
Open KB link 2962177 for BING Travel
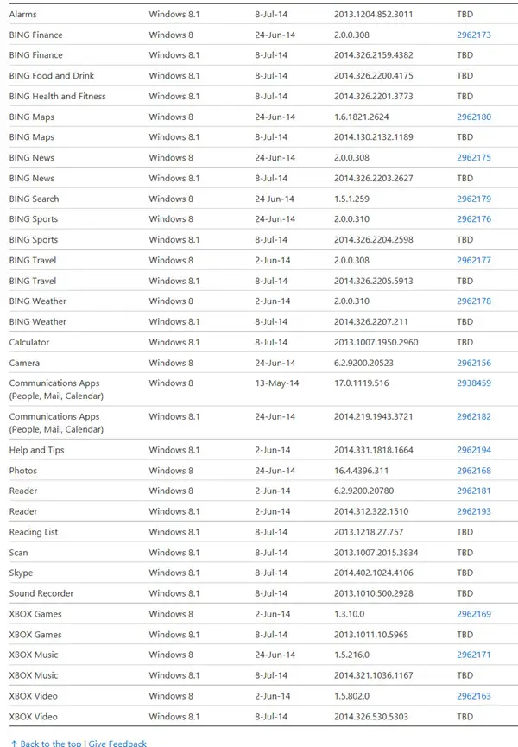pyautogui.click(x=474, y=260)
